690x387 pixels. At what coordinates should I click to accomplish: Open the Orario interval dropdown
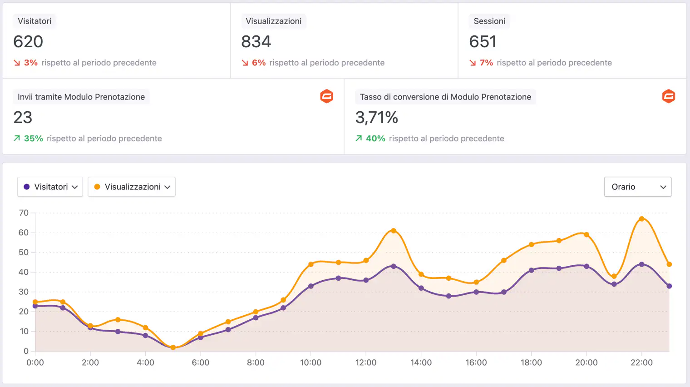pos(638,187)
